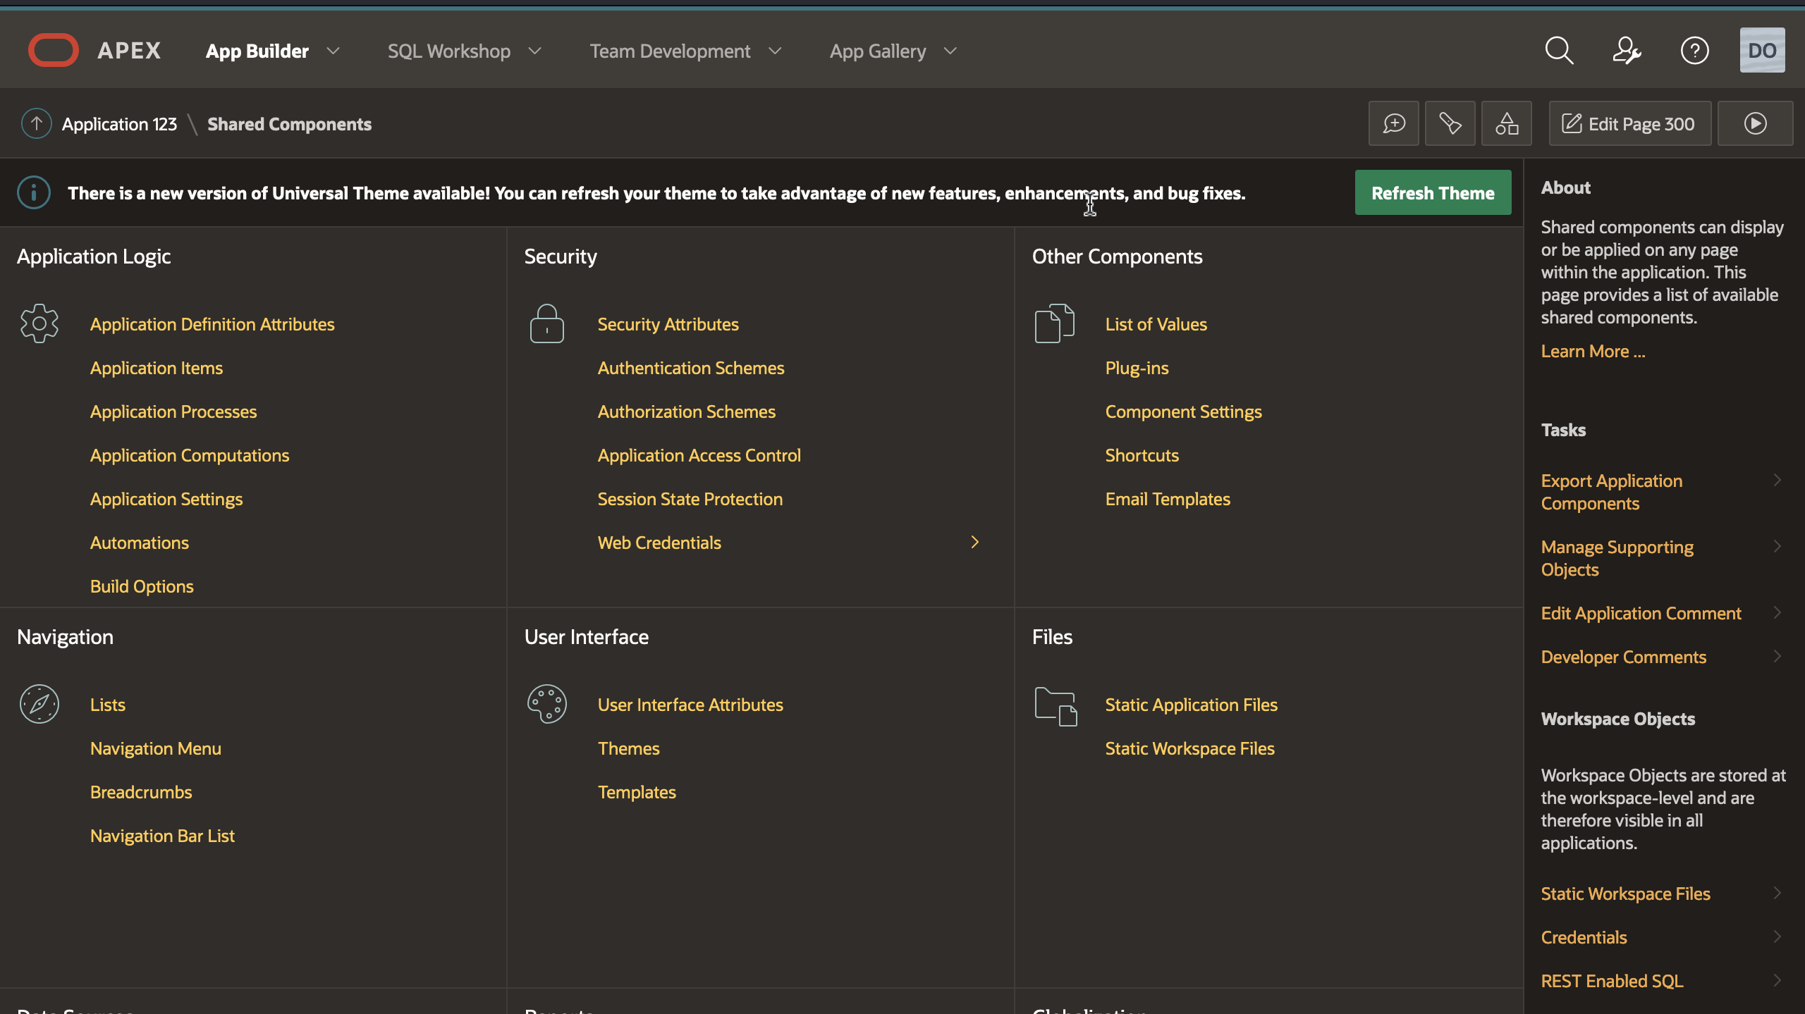
Task: Open the Authentication Schemes link
Action: tap(690, 368)
